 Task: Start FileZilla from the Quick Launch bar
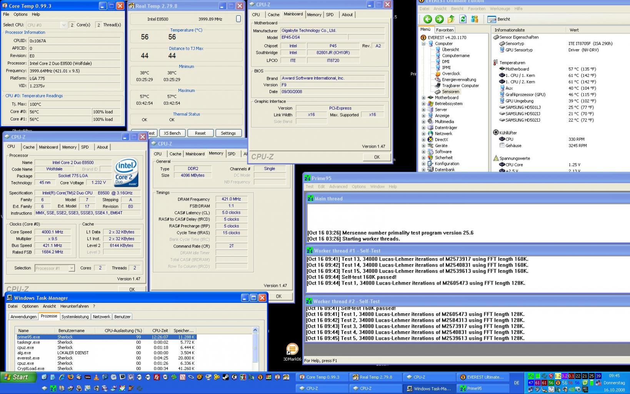[x=157, y=377]
